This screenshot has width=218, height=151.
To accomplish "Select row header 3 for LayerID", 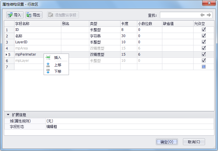I will pyautogui.click(x=7, y=42).
